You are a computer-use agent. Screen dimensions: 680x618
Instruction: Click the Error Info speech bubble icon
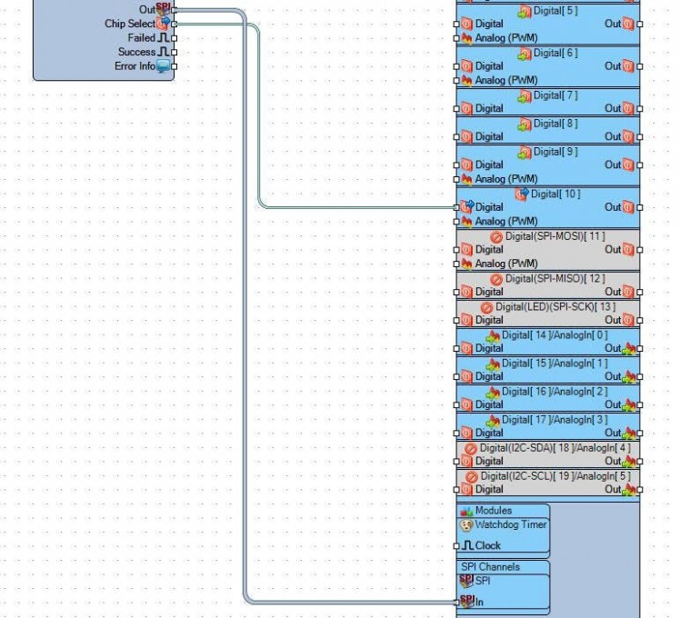[x=163, y=66]
